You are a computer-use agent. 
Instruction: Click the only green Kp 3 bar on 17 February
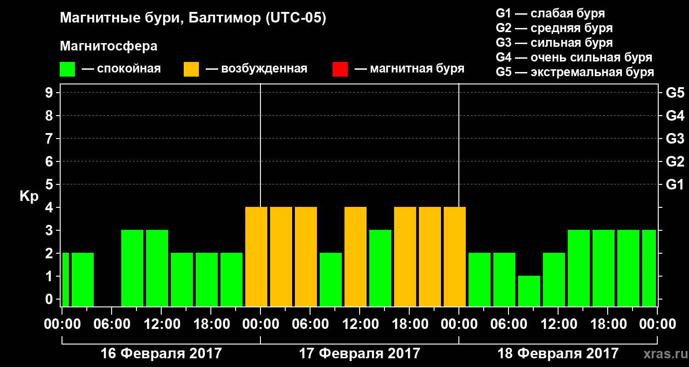point(380,268)
